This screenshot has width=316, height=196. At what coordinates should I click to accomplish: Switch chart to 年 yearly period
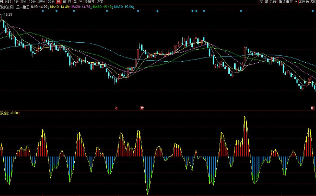(81, 2)
